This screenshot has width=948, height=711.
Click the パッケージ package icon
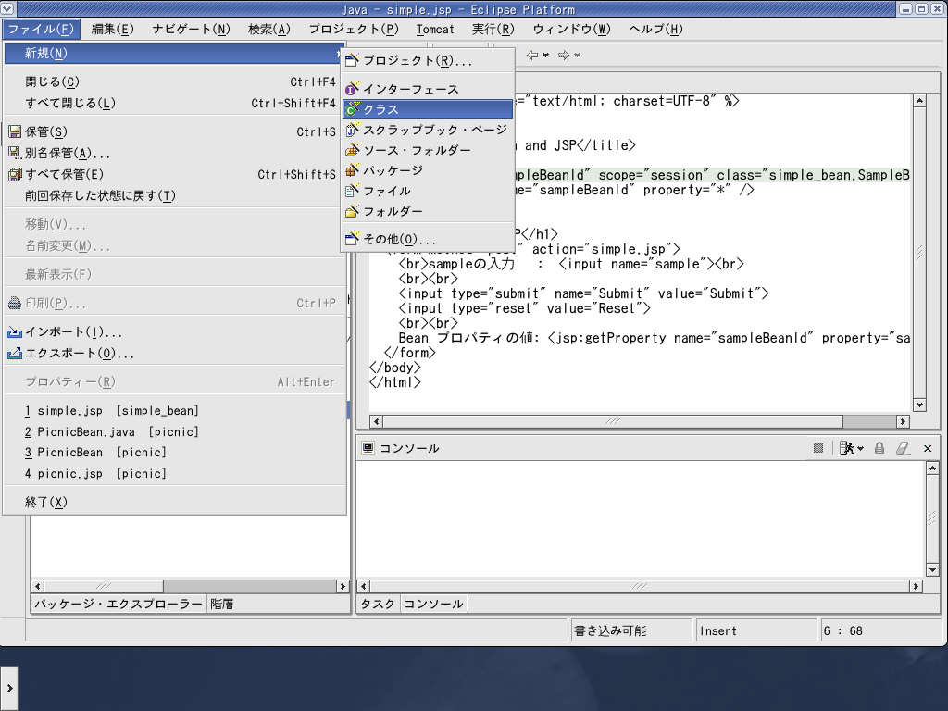(352, 170)
